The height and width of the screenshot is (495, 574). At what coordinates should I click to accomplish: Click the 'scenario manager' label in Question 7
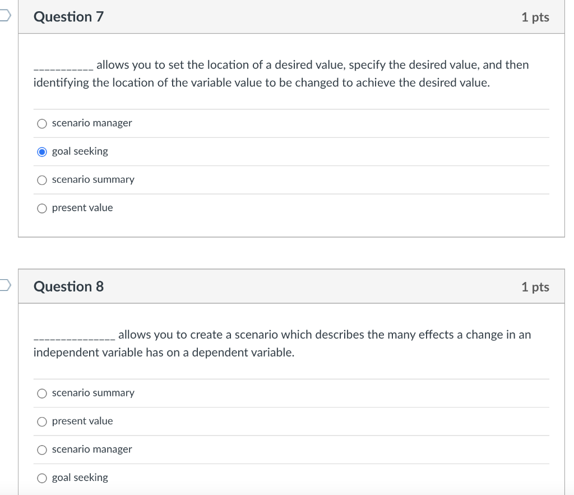click(92, 123)
